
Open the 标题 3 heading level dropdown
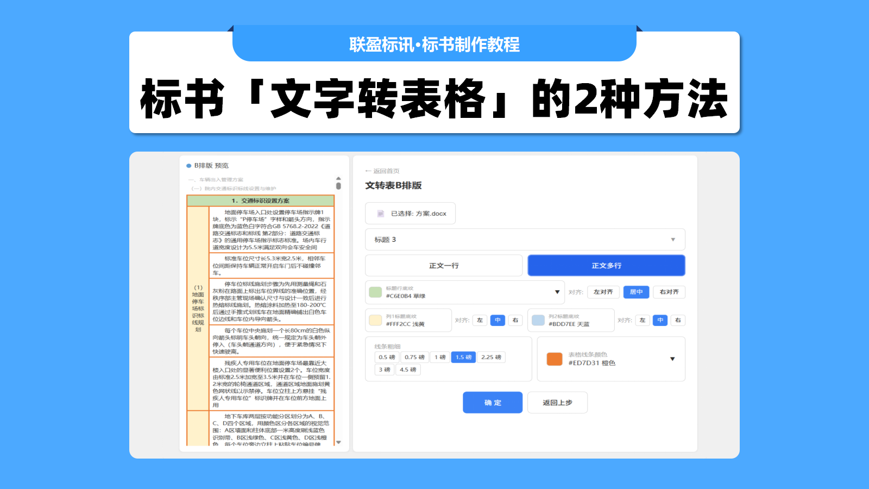(x=525, y=240)
